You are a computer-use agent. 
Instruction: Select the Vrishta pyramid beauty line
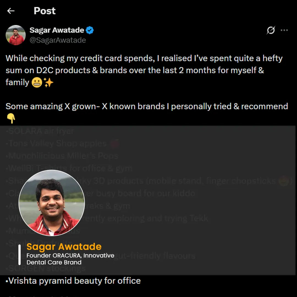pos(73,281)
